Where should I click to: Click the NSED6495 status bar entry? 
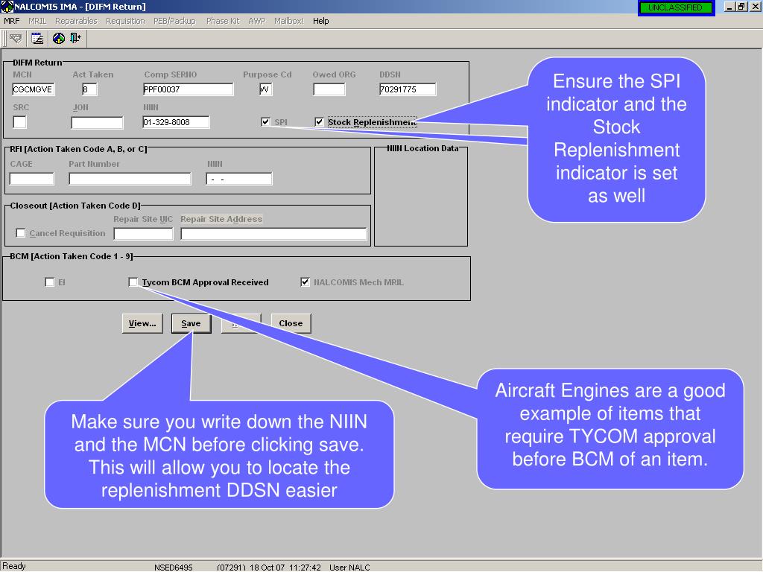coord(173,567)
